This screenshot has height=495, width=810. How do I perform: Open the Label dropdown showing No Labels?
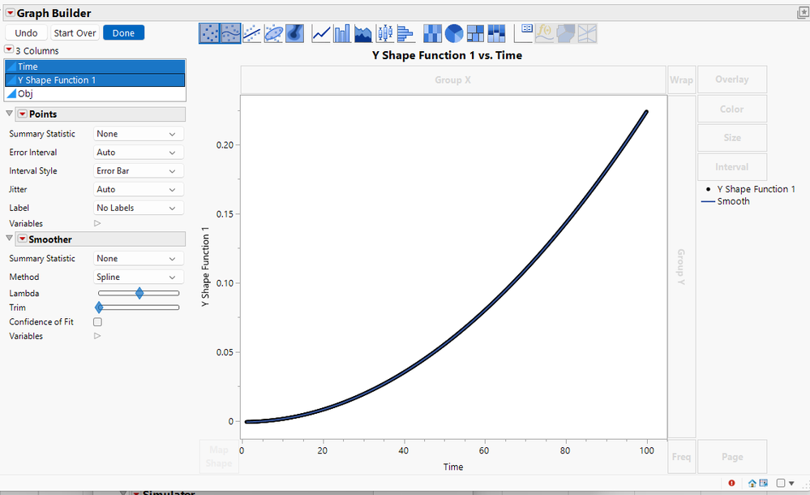coord(138,208)
